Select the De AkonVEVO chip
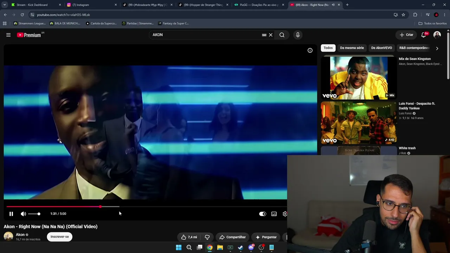 click(x=381, y=48)
